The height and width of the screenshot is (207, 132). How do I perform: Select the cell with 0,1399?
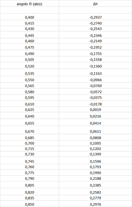[x=95, y=154]
